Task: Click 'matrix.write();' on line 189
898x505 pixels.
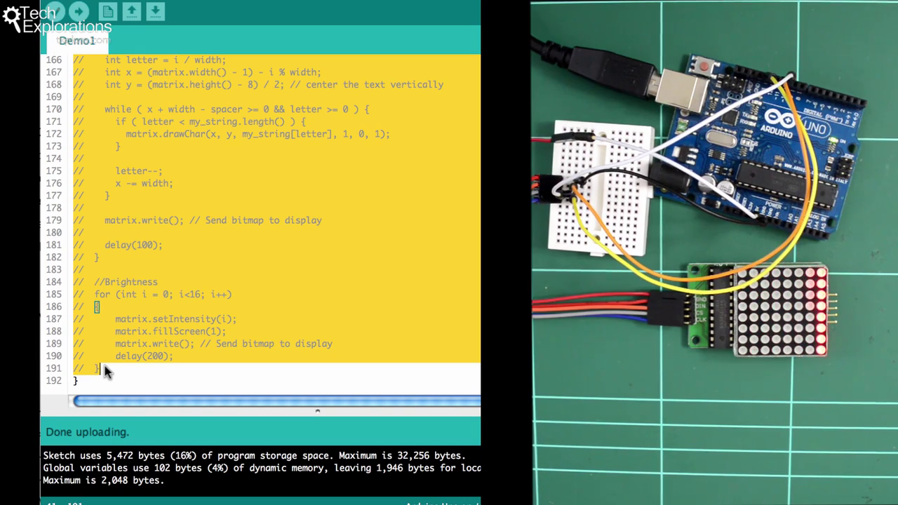Action: click(154, 344)
